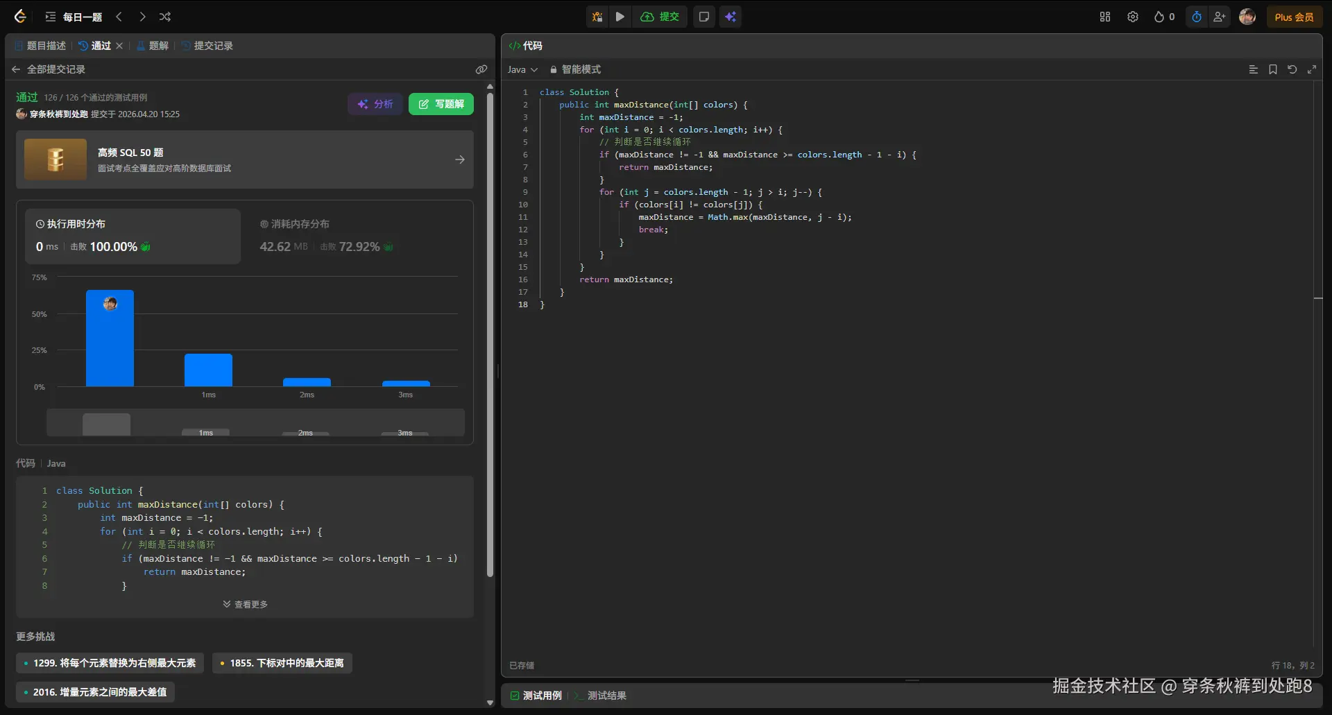Click the 分析 analysis button

(x=375, y=104)
